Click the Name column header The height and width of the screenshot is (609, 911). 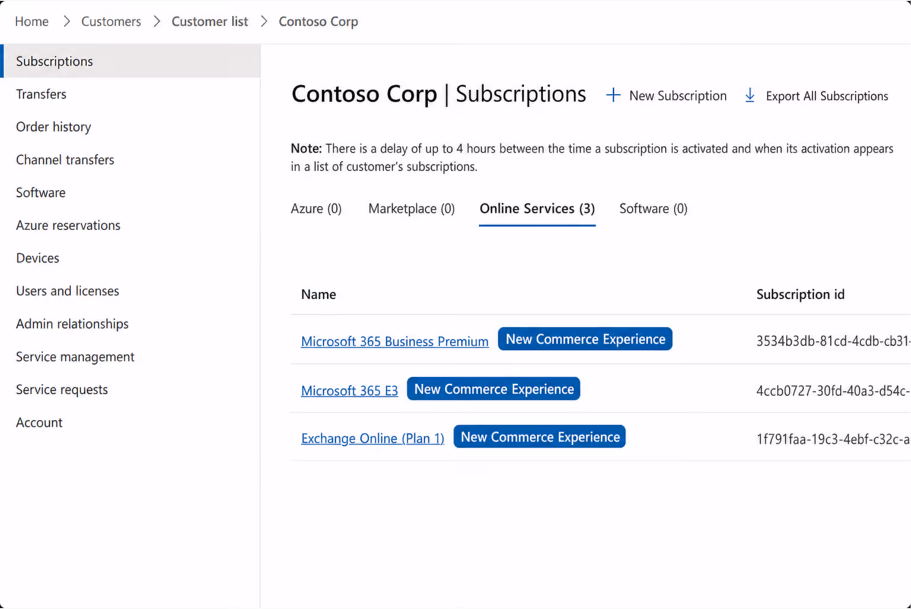[318, 295]
